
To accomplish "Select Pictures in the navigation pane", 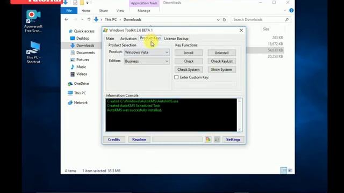I will point(80,60).
